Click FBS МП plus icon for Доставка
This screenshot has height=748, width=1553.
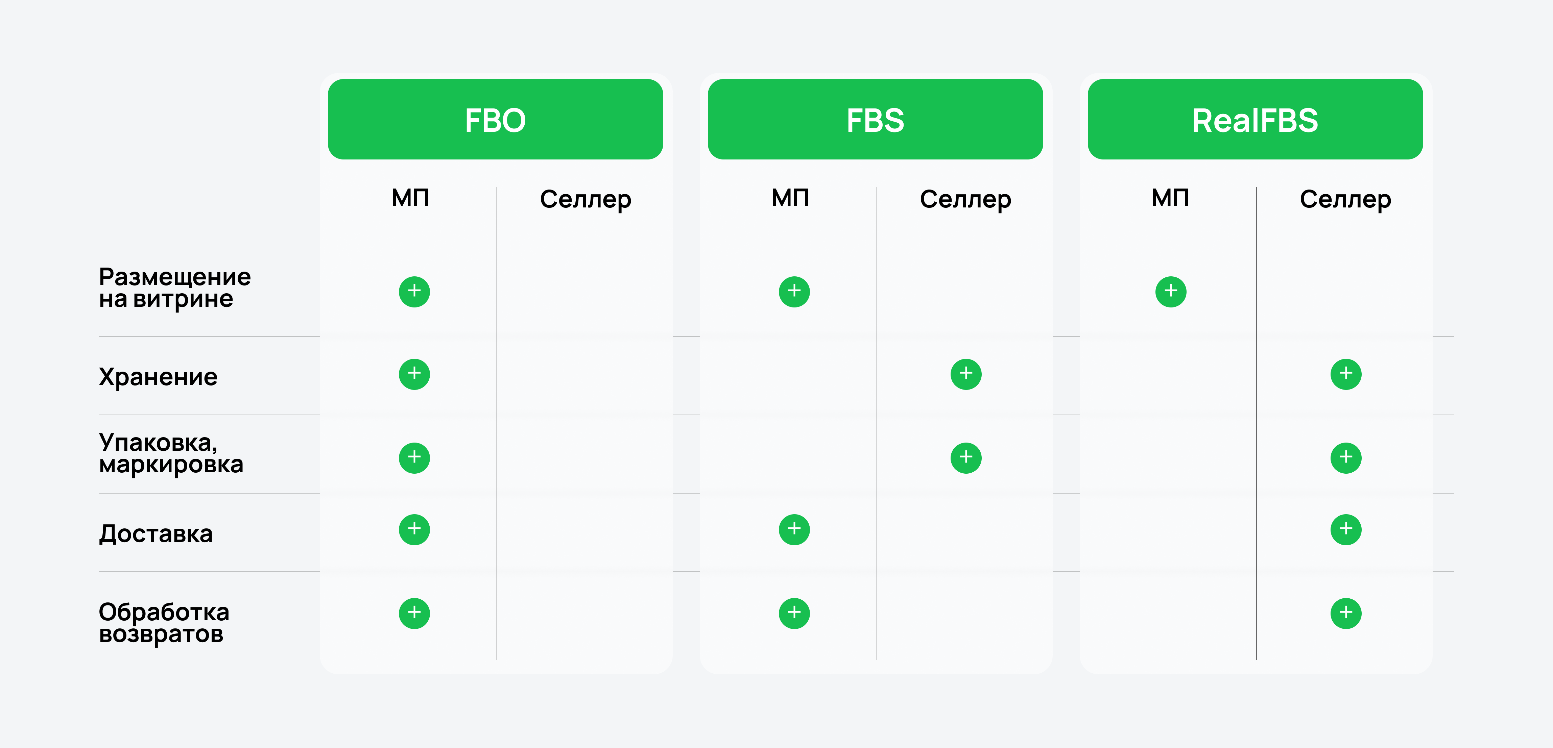[794, 530]
